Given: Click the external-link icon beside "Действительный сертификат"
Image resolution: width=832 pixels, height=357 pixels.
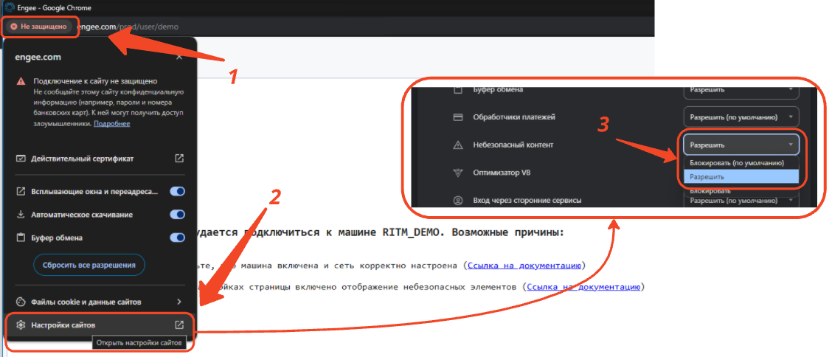Looking at the screenshot, I should pos(179,158).
